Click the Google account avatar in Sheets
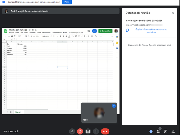This screenshot has width=180, height=135. click(x=116, y=31)
